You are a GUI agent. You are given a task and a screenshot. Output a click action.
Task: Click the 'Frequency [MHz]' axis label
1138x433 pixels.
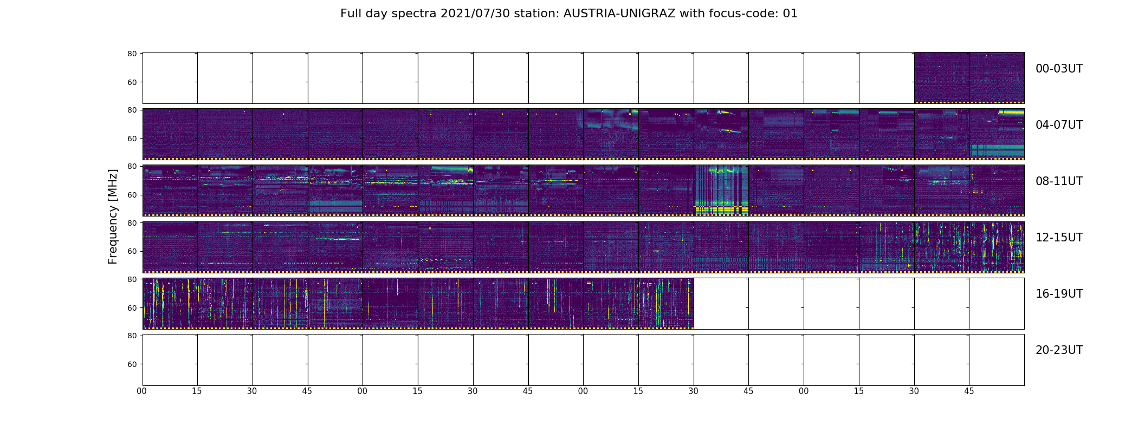pos(113,216)
